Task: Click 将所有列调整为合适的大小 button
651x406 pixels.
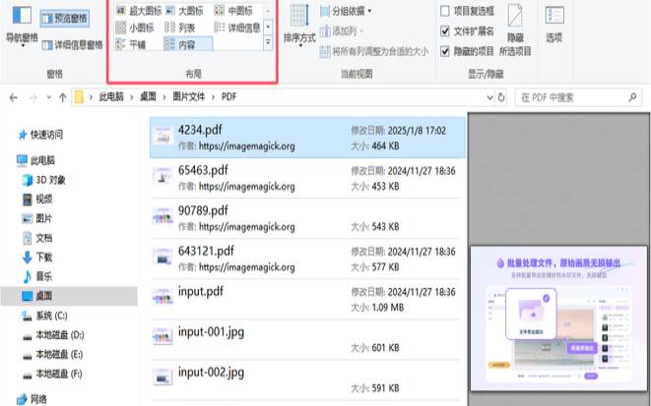Action: coord(374,51)
